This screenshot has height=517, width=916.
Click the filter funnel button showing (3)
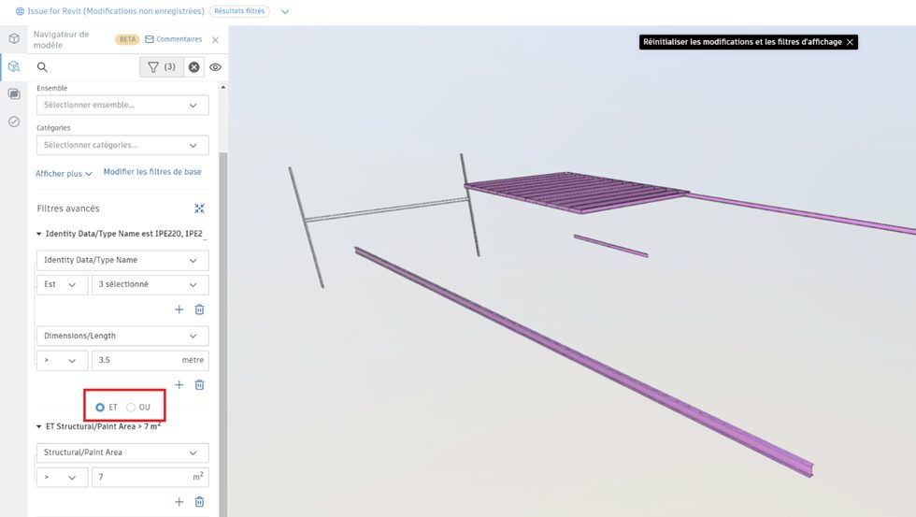161,67
